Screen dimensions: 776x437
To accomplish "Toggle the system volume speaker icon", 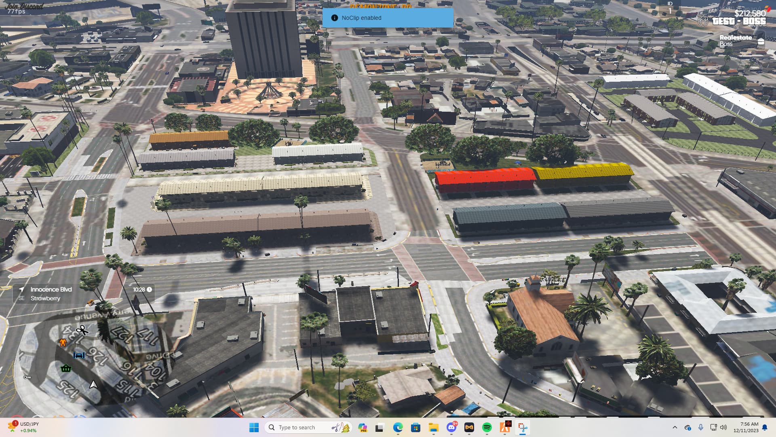I will (723, 427).
